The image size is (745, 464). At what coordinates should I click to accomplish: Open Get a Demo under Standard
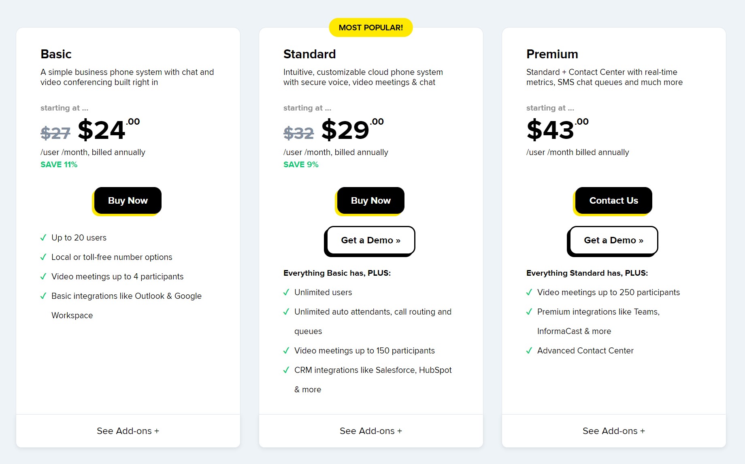[370, 241]
